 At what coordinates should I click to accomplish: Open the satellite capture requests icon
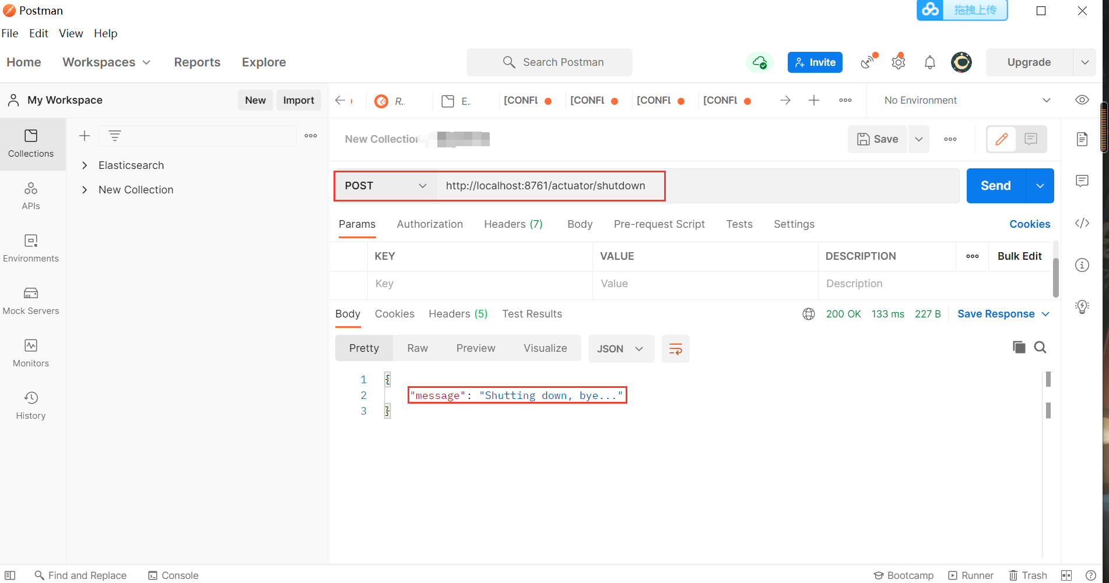(x=869, y=61)
